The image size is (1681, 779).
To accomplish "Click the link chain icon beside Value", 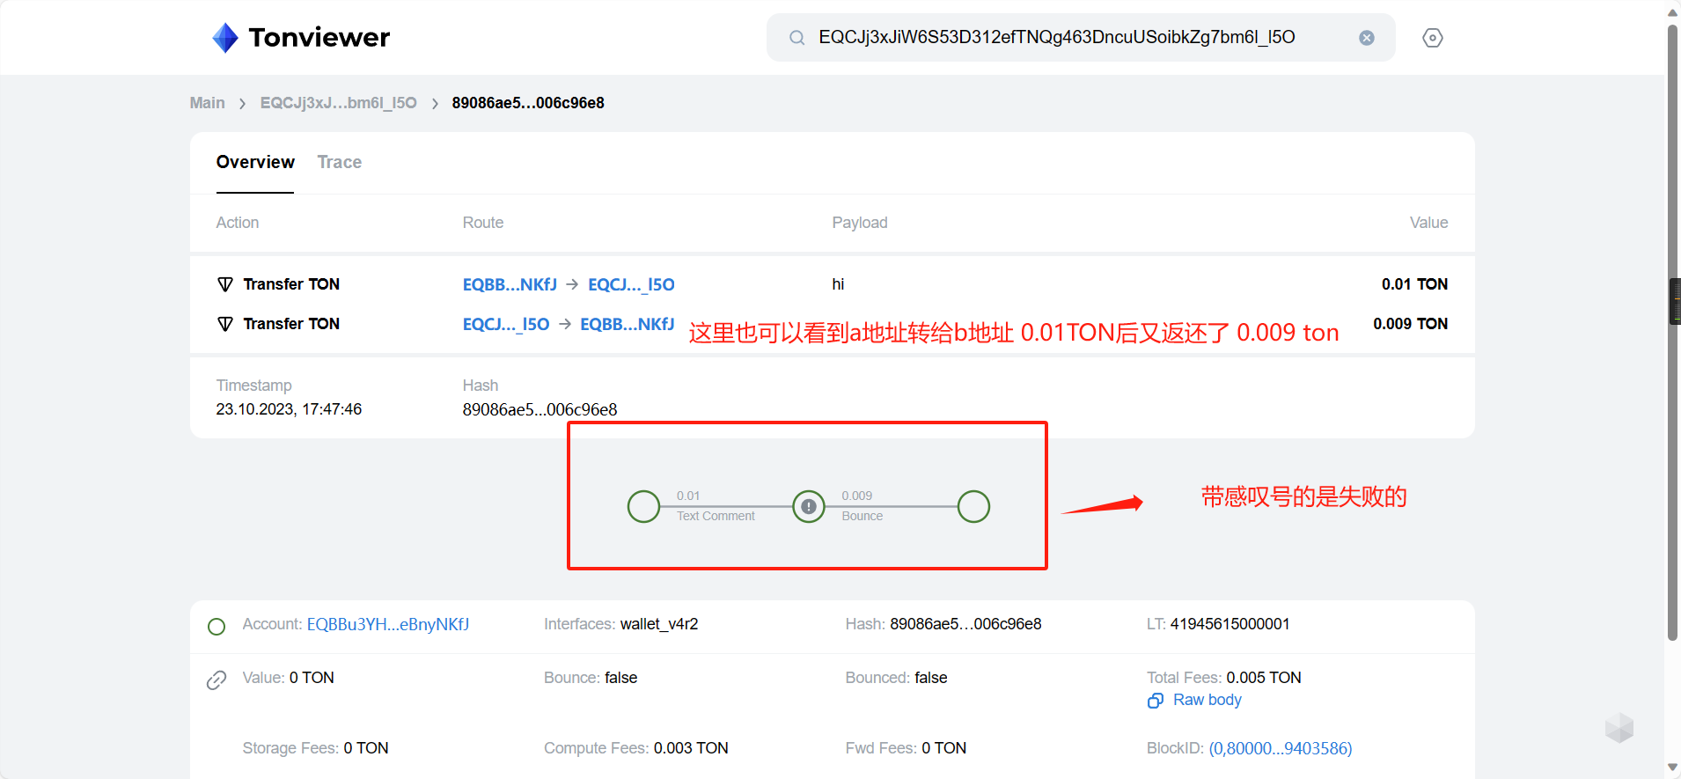I will click(217, 680).
